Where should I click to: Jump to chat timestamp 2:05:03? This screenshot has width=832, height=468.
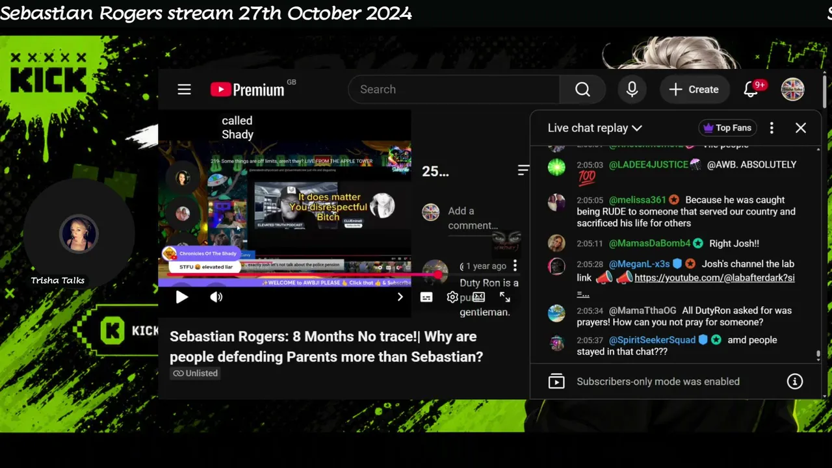[x=590, y=165]
